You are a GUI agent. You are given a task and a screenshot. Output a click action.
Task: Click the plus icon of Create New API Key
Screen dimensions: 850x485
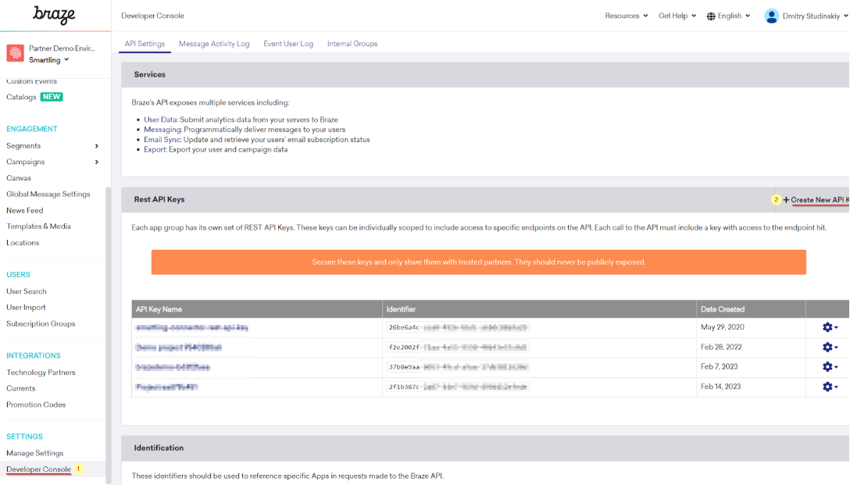[786, 200]
